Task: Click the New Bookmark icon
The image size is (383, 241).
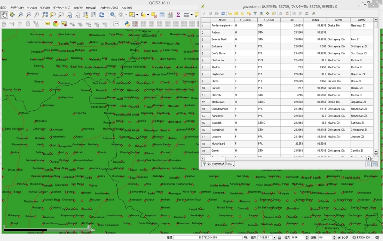Action: [86, 15]
